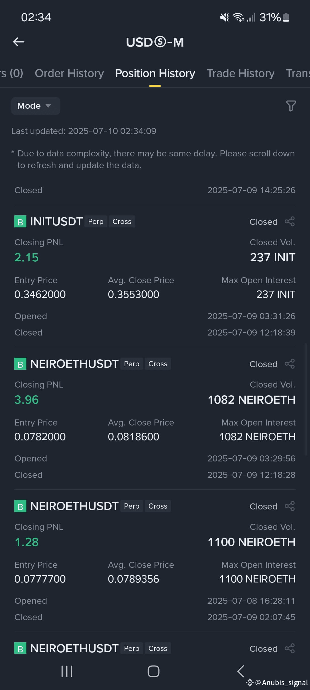Open the filter funnel icon
The height and width of the screenshot is (690, 310).
(291, 106)
